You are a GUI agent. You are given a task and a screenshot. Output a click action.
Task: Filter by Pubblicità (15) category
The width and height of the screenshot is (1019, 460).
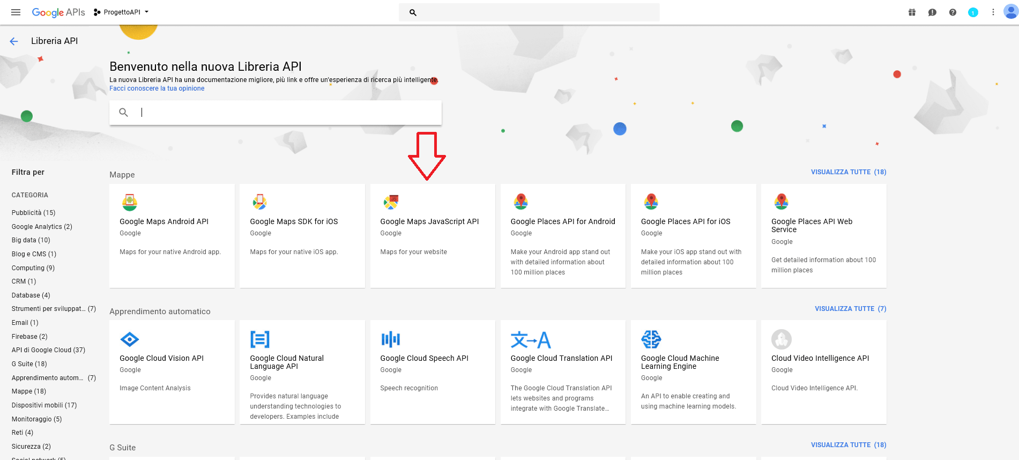click(x=33, y=213)
